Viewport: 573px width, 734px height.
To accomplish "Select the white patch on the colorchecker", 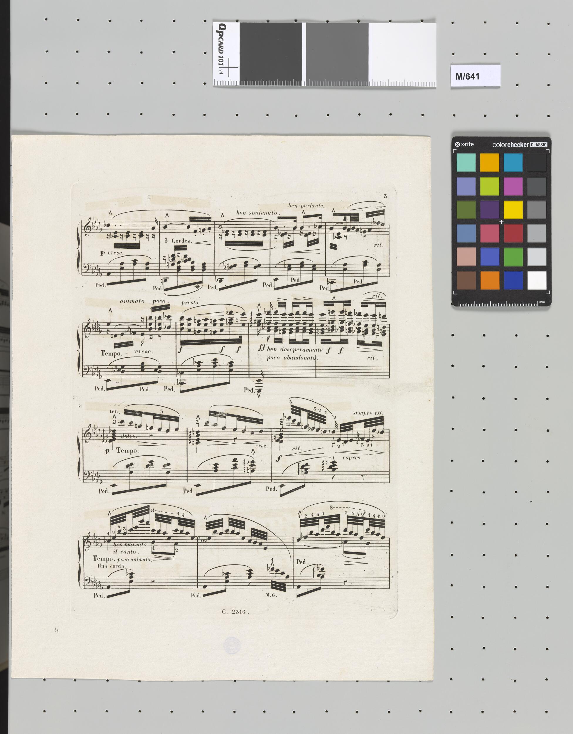I will coord(537,280).
